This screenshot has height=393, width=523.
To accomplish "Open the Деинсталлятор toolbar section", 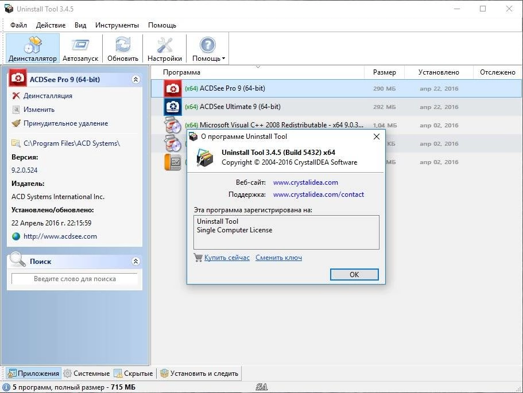I will (x=32, y=49).
